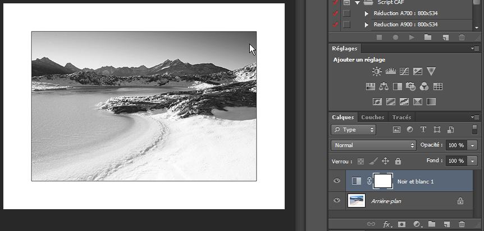Add a Curves adjustment
The width and height of the screenshot is (484, 231).
coord(404,72)
